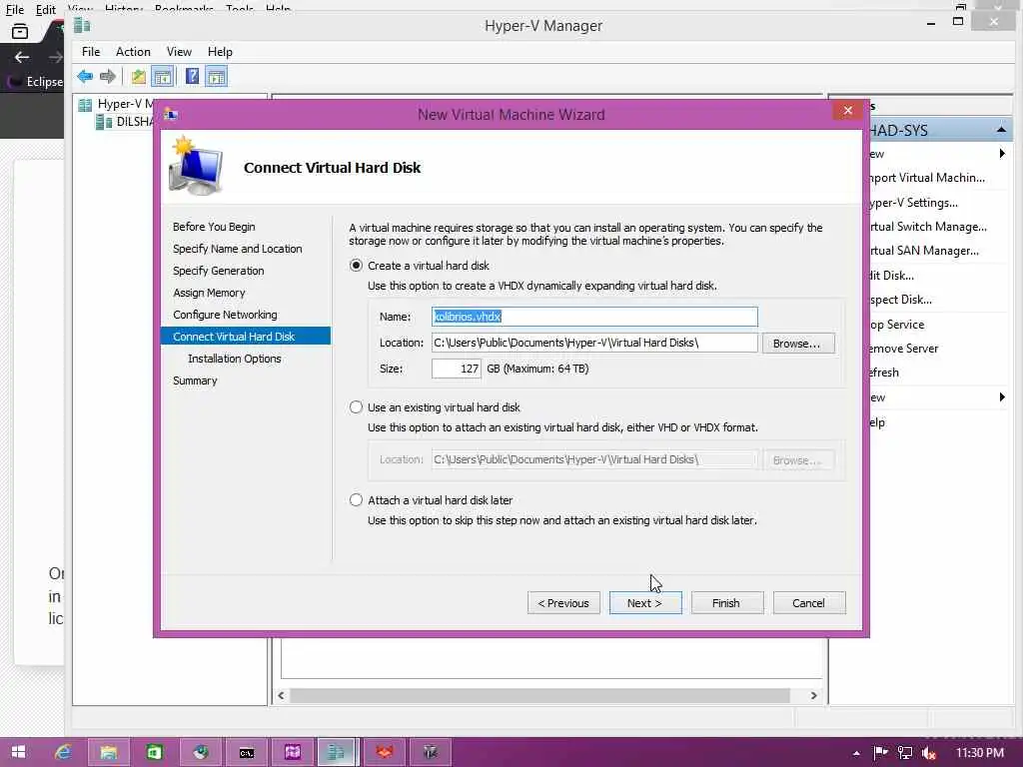Click the Hyper-V Manager title bar icon
1023x767 pixels.
[82, 25]
